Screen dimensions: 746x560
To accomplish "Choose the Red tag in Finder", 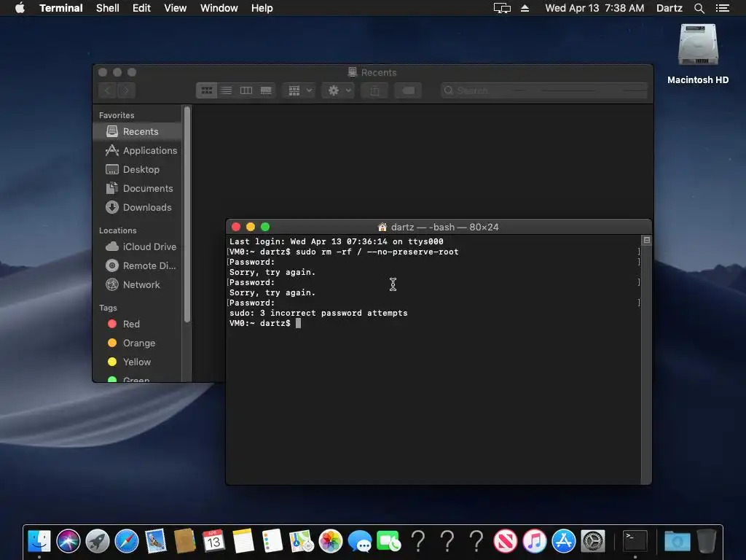I will coord(137,324).
